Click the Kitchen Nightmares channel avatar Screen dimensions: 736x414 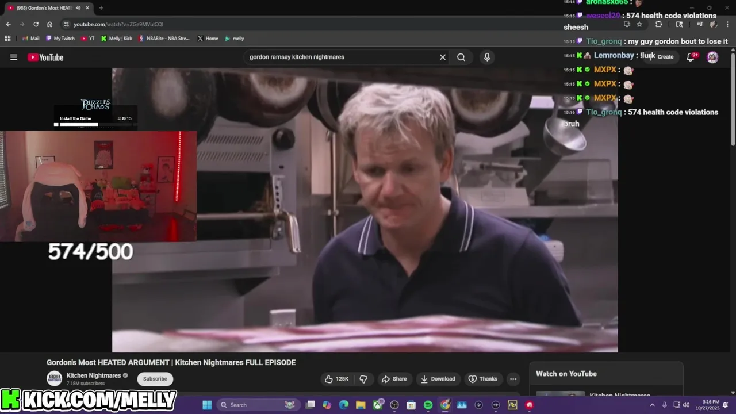(x=54, y=379)
